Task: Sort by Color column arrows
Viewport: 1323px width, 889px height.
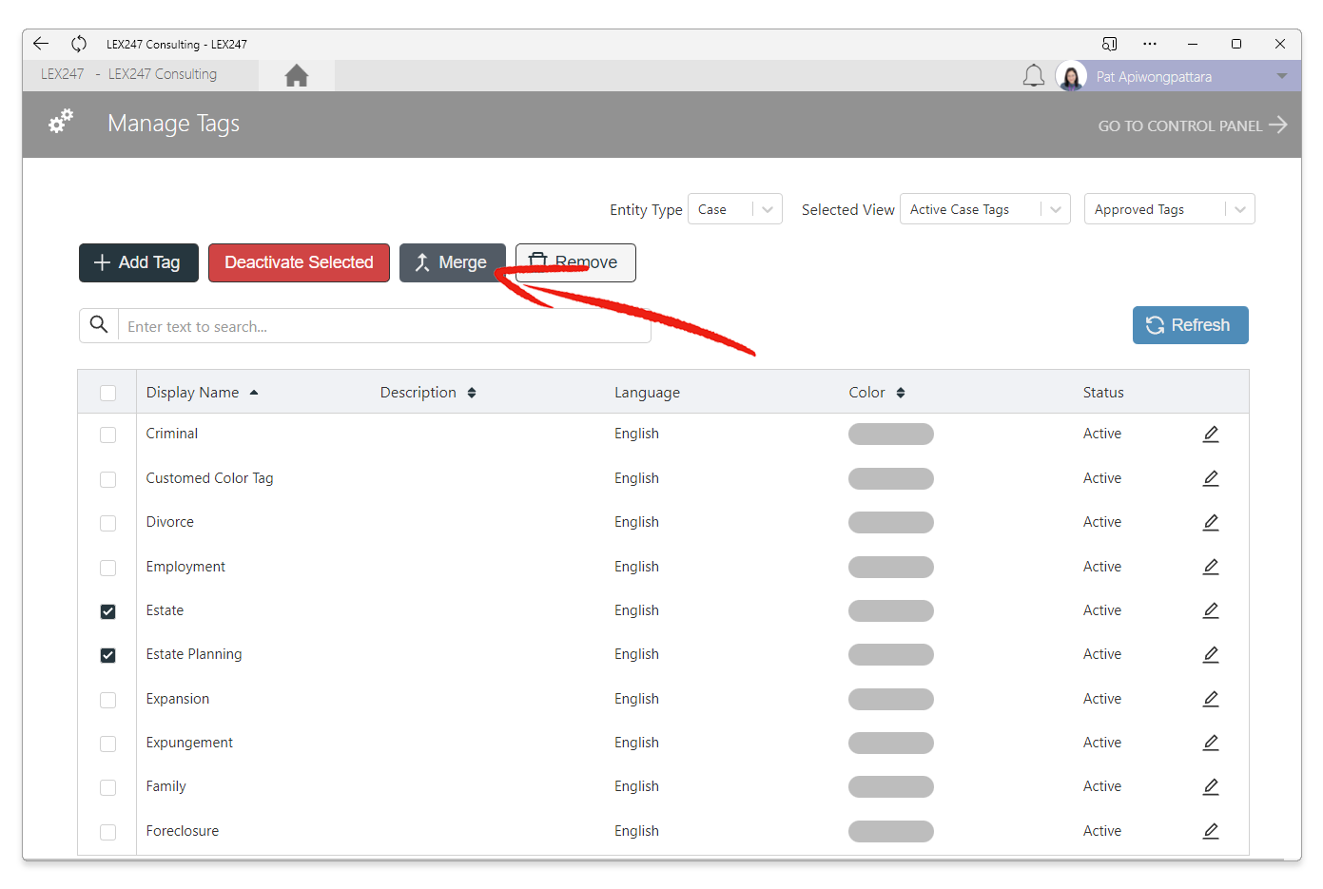Action: pyautogui.click(x=901, y=393)
